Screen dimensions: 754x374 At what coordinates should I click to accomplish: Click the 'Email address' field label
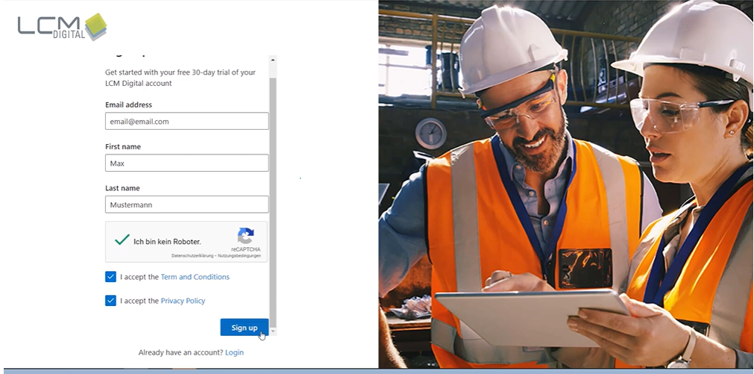[128, 105]
